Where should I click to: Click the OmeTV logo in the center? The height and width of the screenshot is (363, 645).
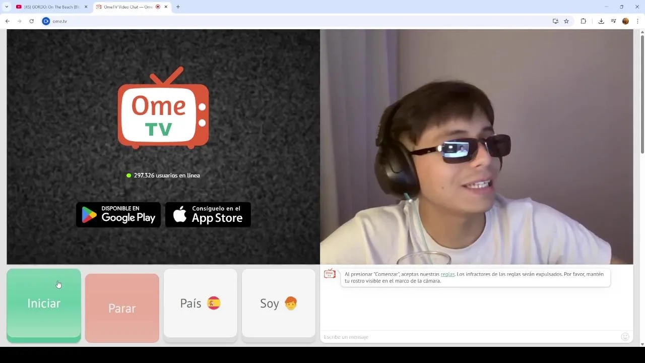(163, 108)
